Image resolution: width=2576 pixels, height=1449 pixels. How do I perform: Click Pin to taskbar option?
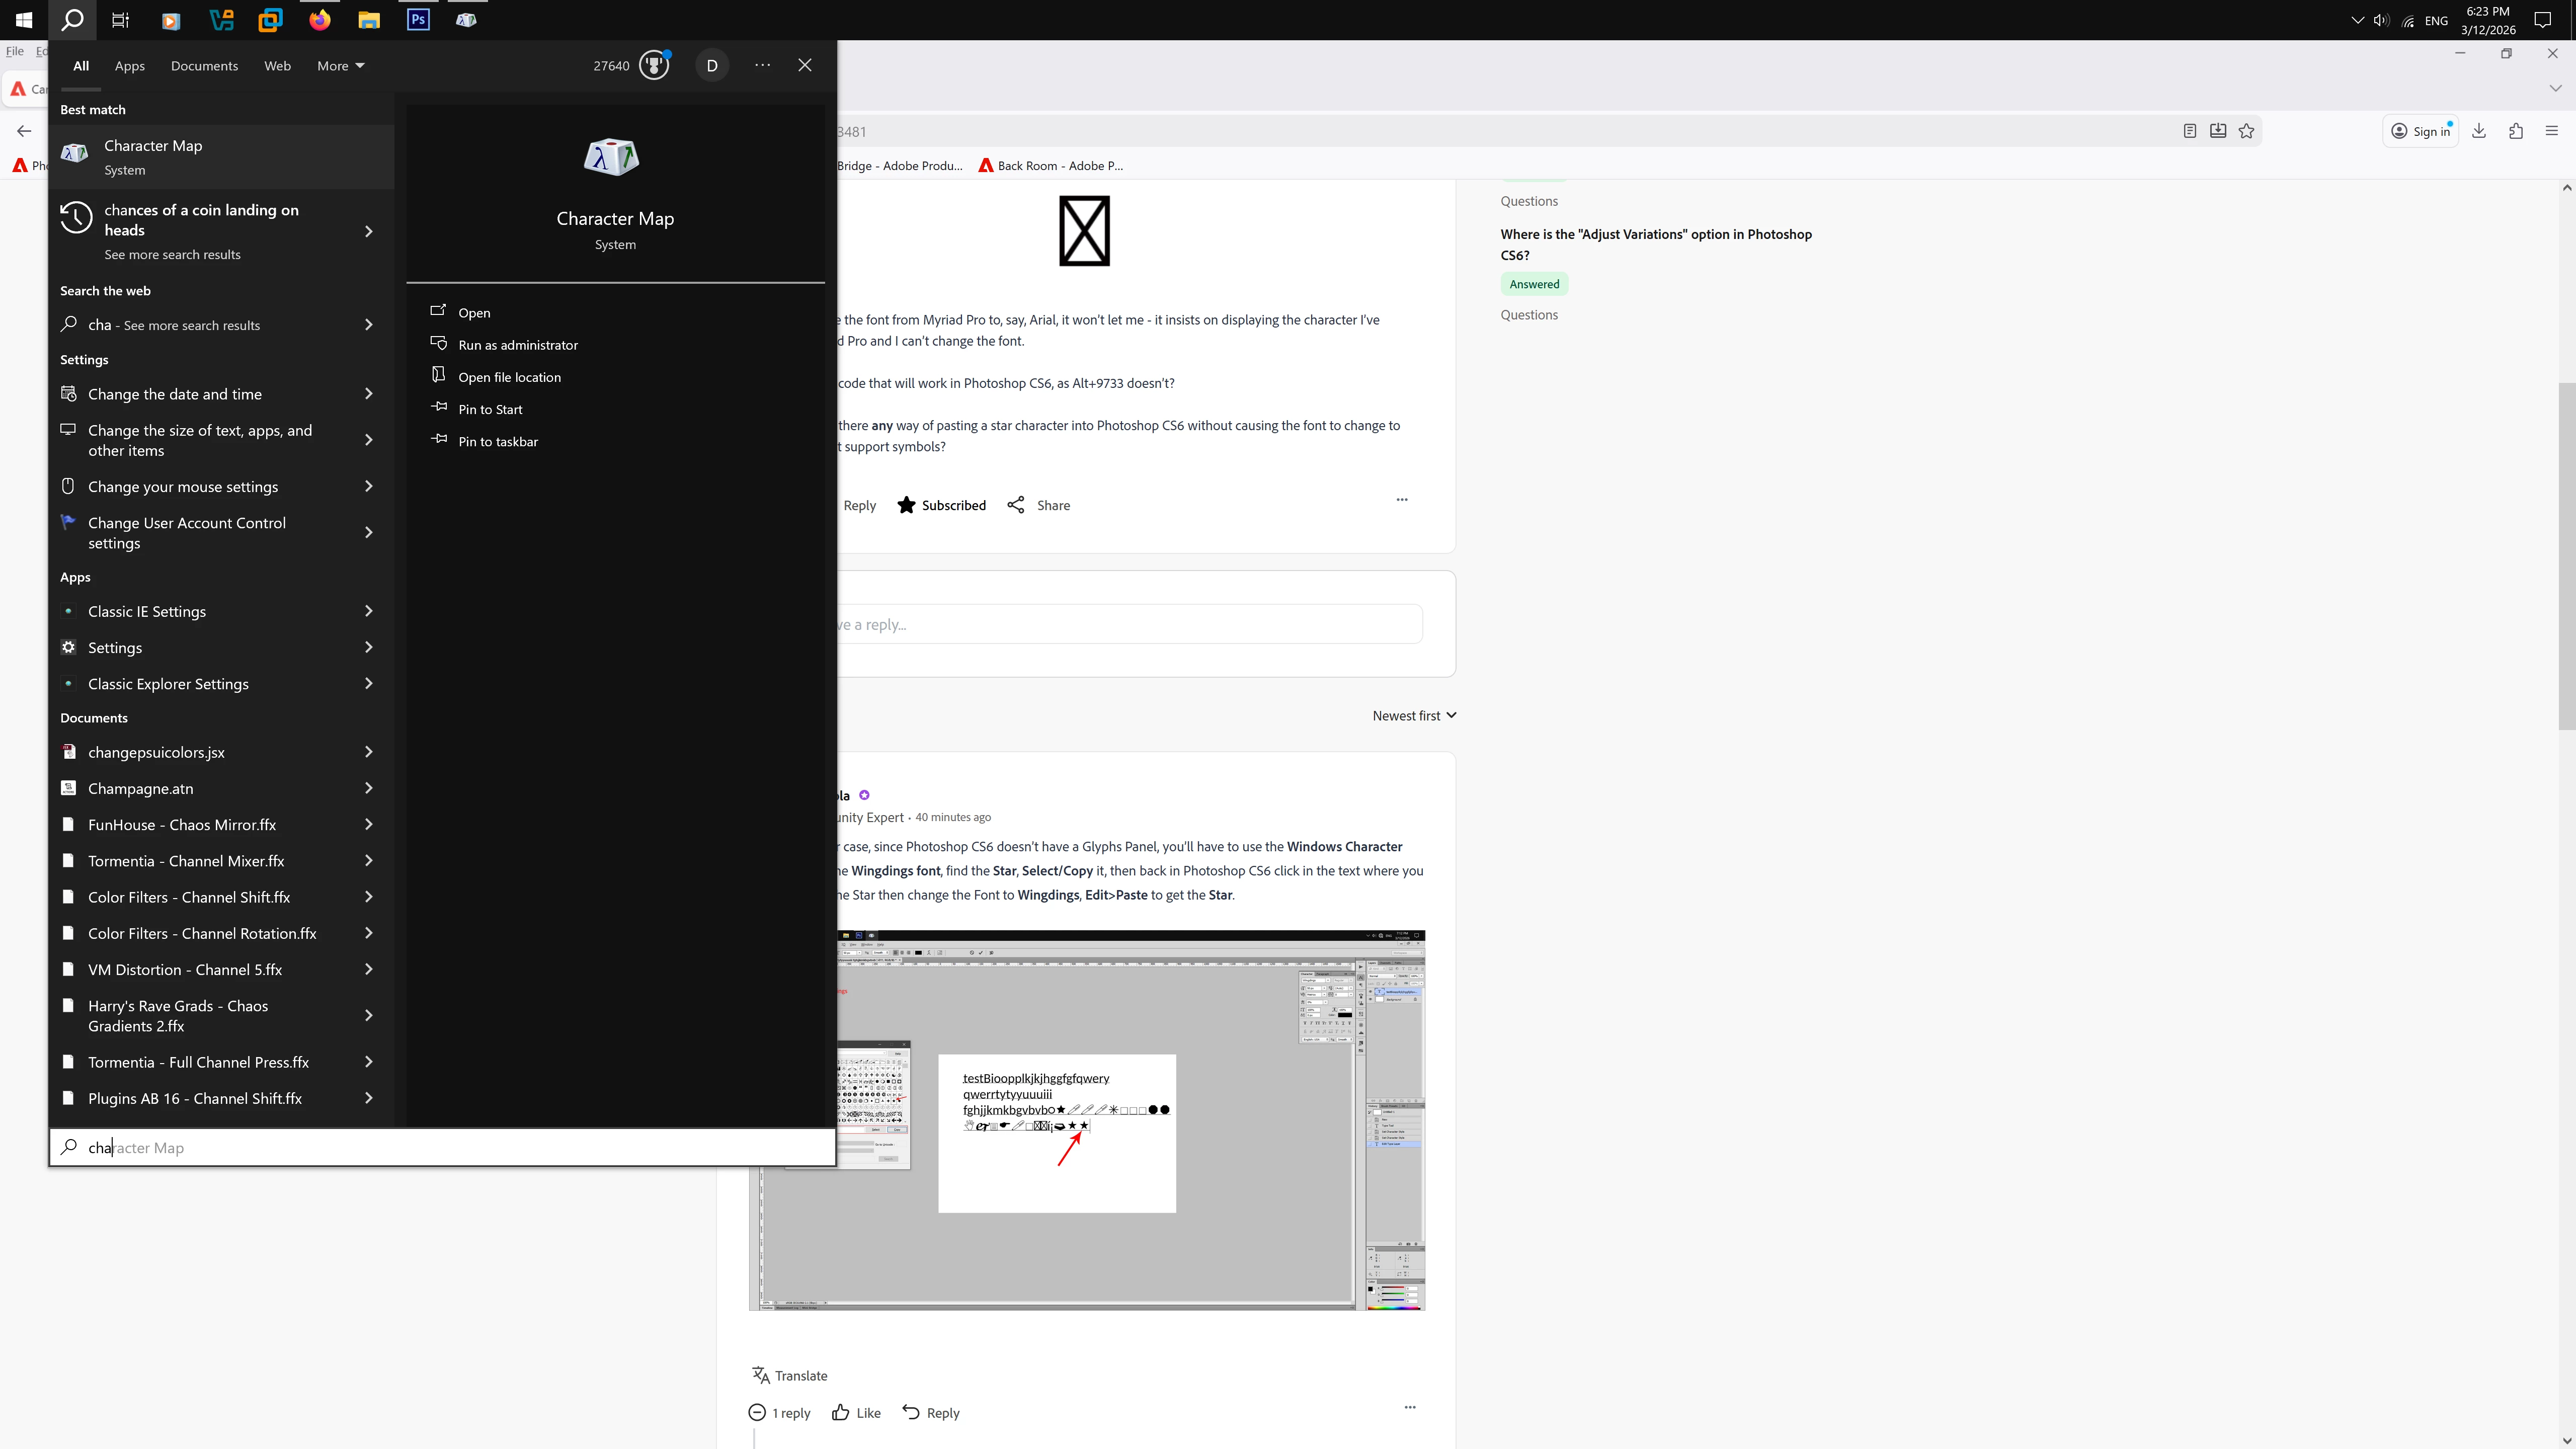coord(497,441)
